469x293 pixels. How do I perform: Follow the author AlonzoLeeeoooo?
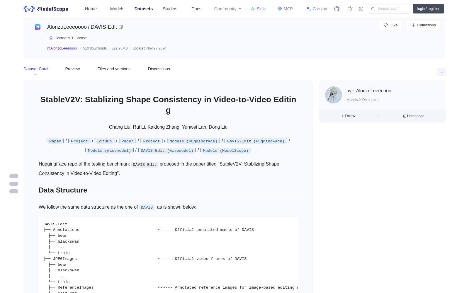(348, 116)
